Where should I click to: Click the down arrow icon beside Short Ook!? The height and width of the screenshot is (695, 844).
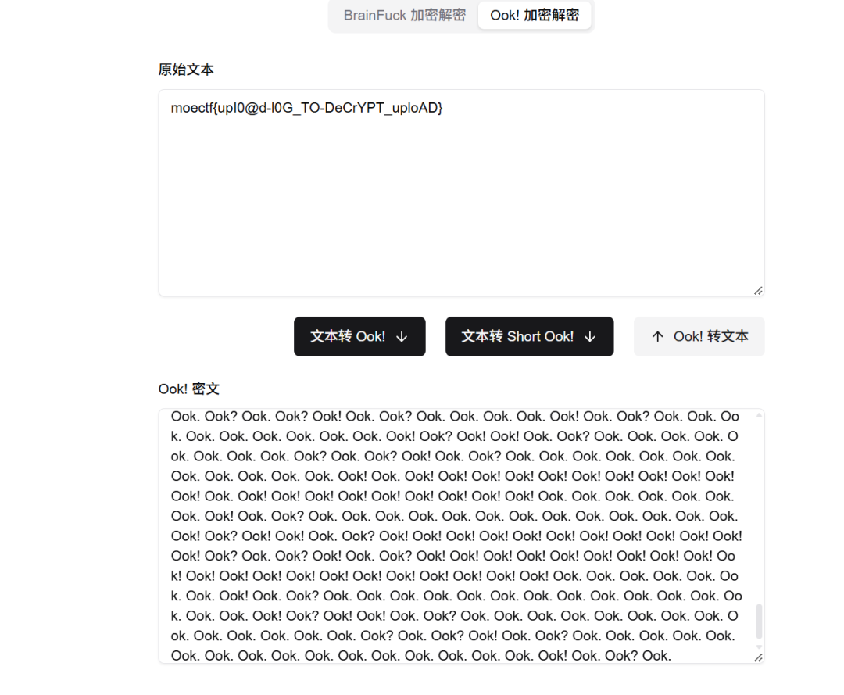tap(590, 337)
